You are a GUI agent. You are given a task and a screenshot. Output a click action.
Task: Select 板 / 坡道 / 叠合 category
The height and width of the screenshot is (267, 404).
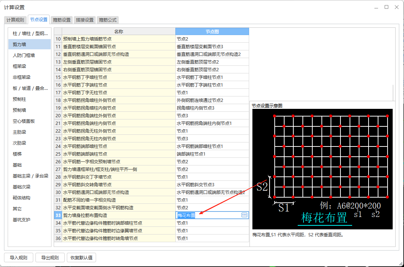[30, 88]
